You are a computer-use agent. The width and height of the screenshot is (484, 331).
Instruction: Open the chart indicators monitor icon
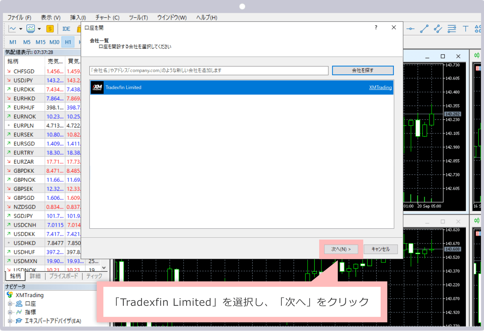[31, 29]
